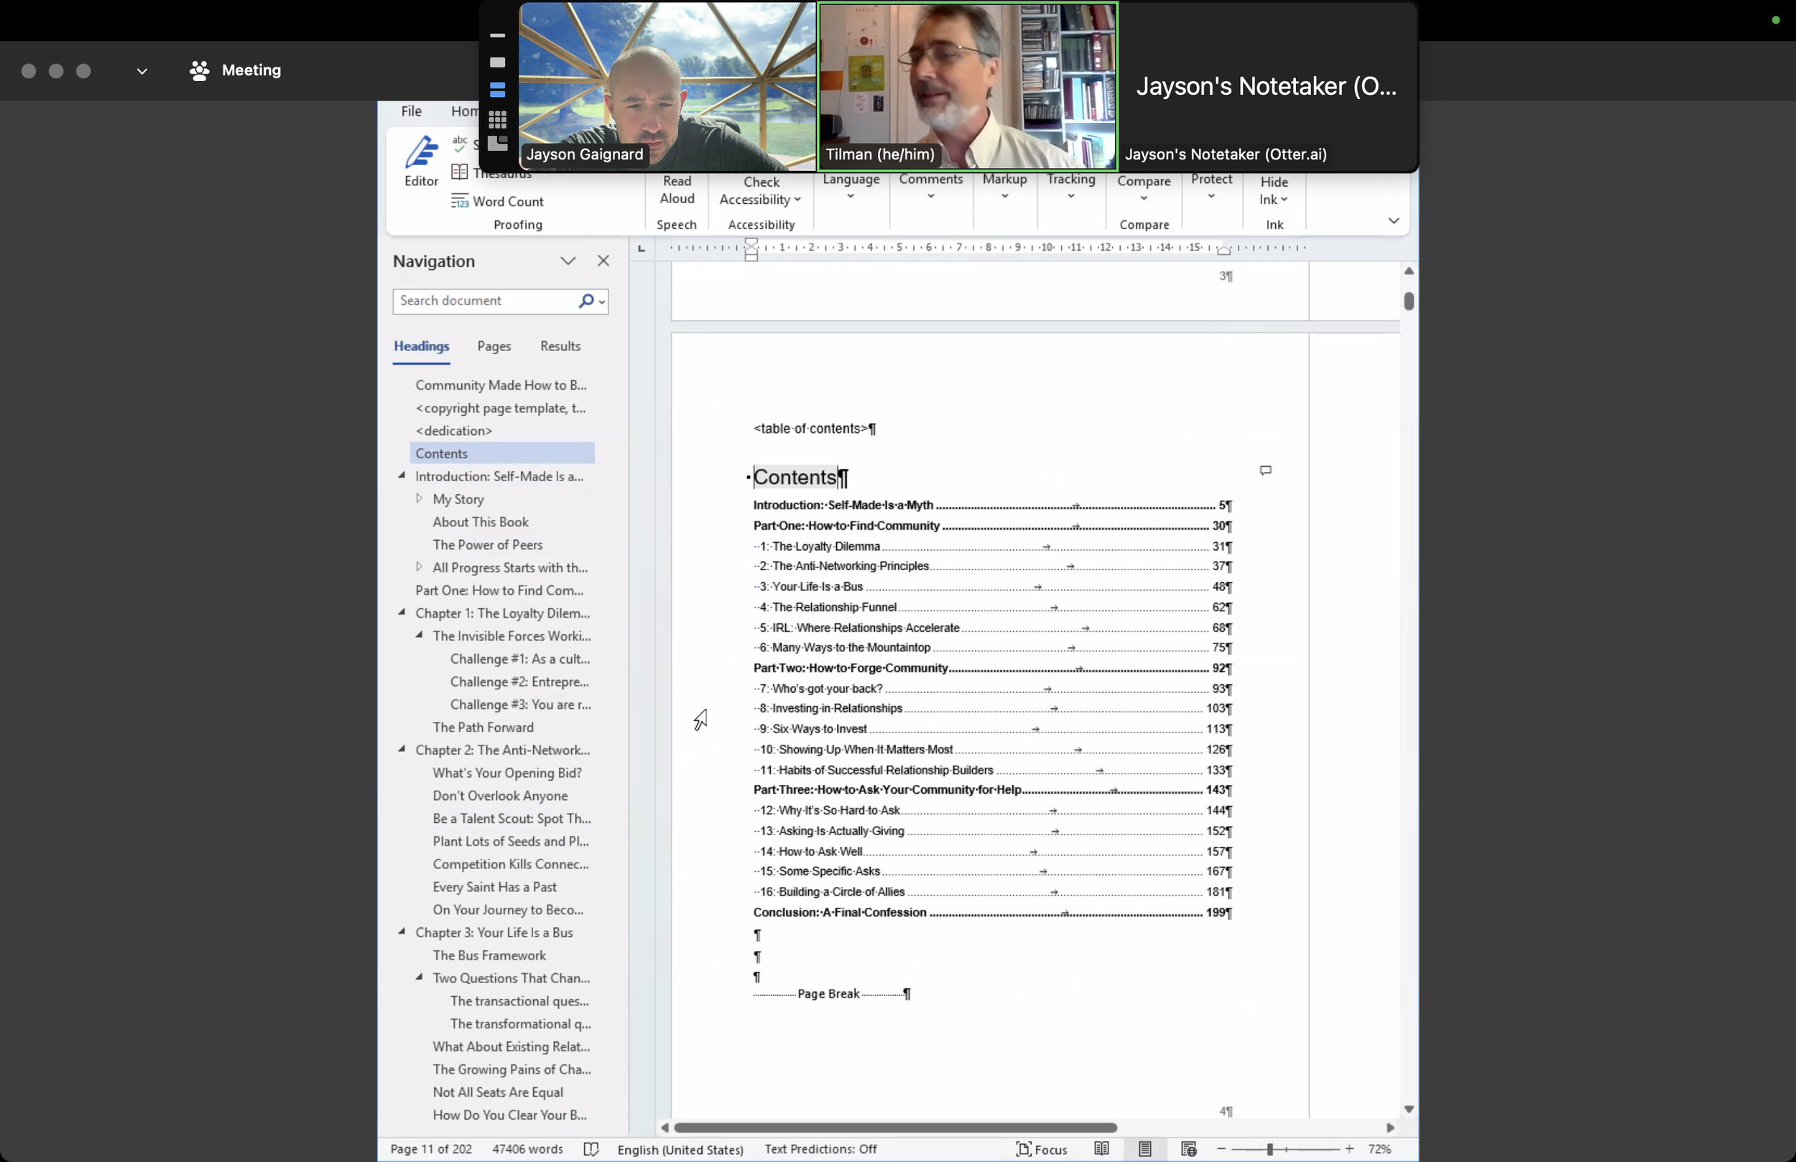The height and width of the screenshot is (1162, 1796).
Task: Click the Read Aloud button
Action: click(676, 190)
